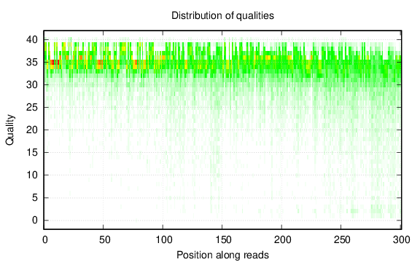Click the y-axis tick label 40

(x=32, y=40)
